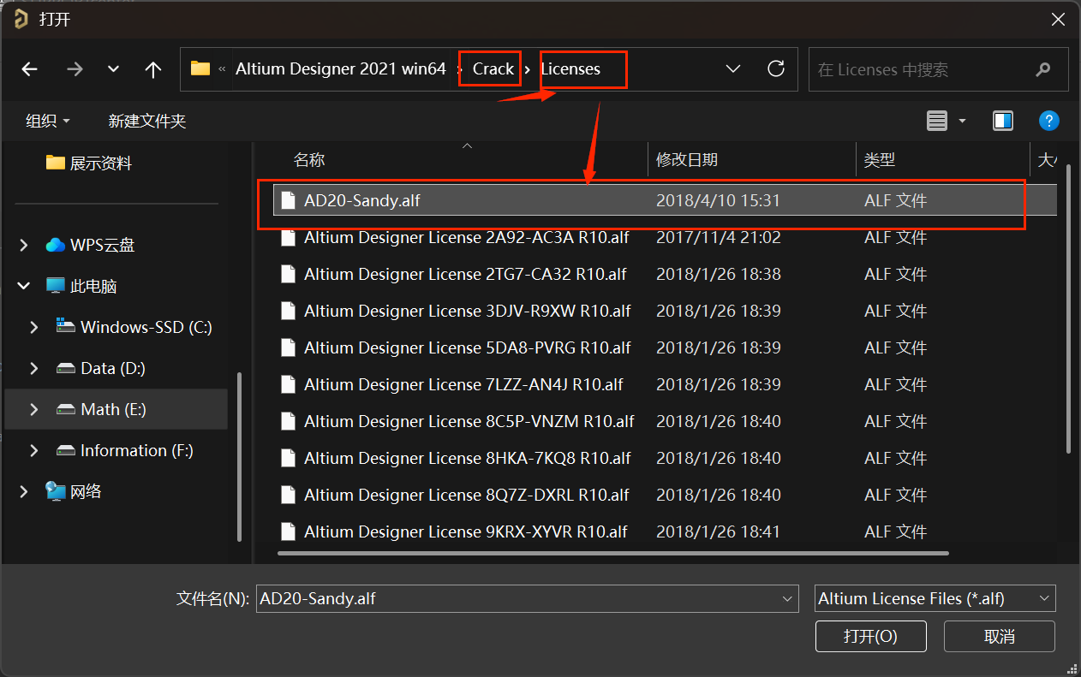Click the navigation pane vertical scrollbar
The width and height of the screenshot is (1081, 677).
[x=239, y=455]
